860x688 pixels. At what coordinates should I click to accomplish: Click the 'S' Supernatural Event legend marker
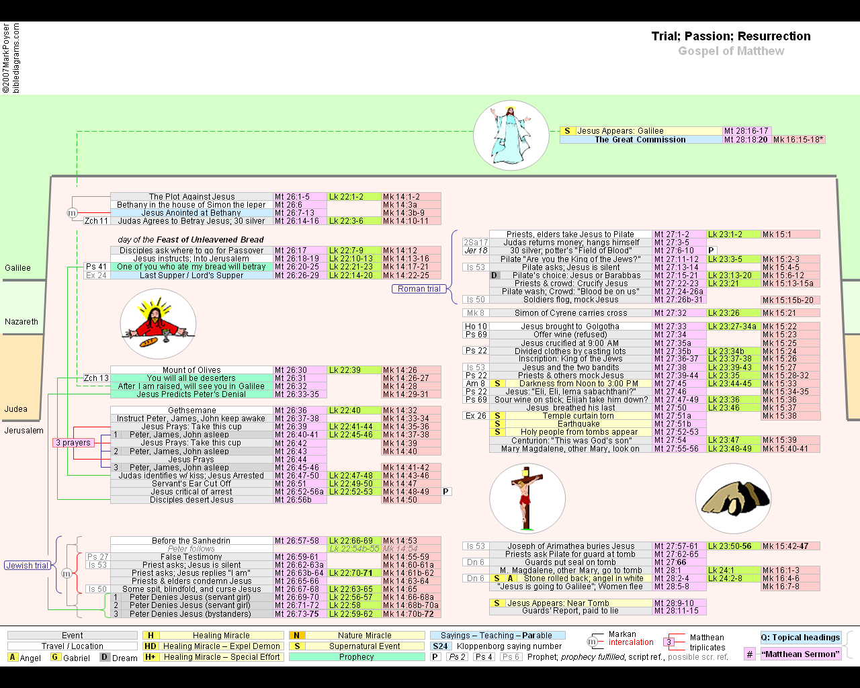296,646
